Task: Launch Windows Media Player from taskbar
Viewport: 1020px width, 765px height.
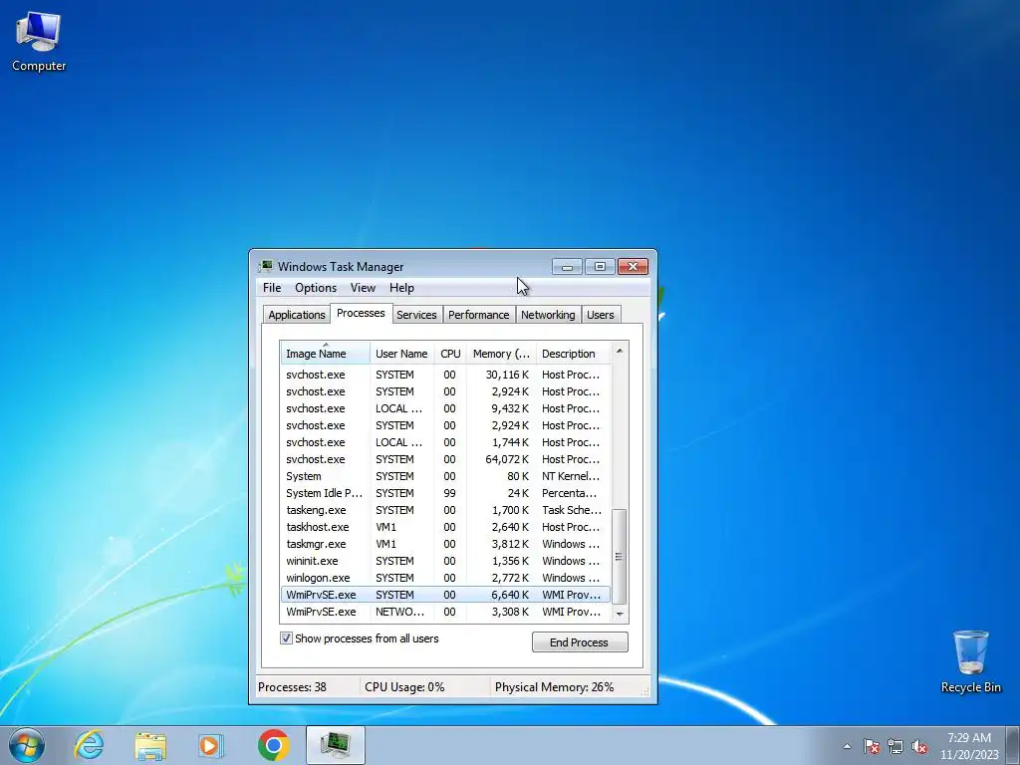Action: pyautogui.click(x=211, y=745)
